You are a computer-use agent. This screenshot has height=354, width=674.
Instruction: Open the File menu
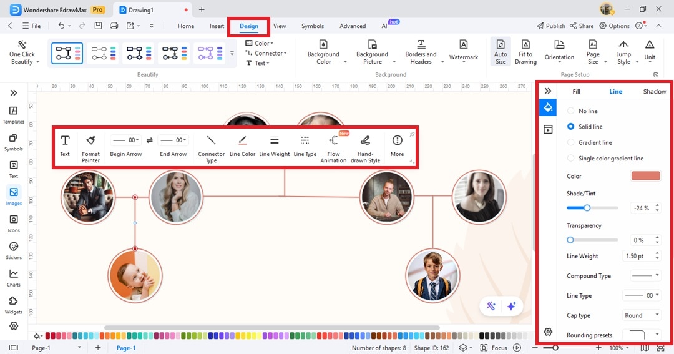(32, 26)
